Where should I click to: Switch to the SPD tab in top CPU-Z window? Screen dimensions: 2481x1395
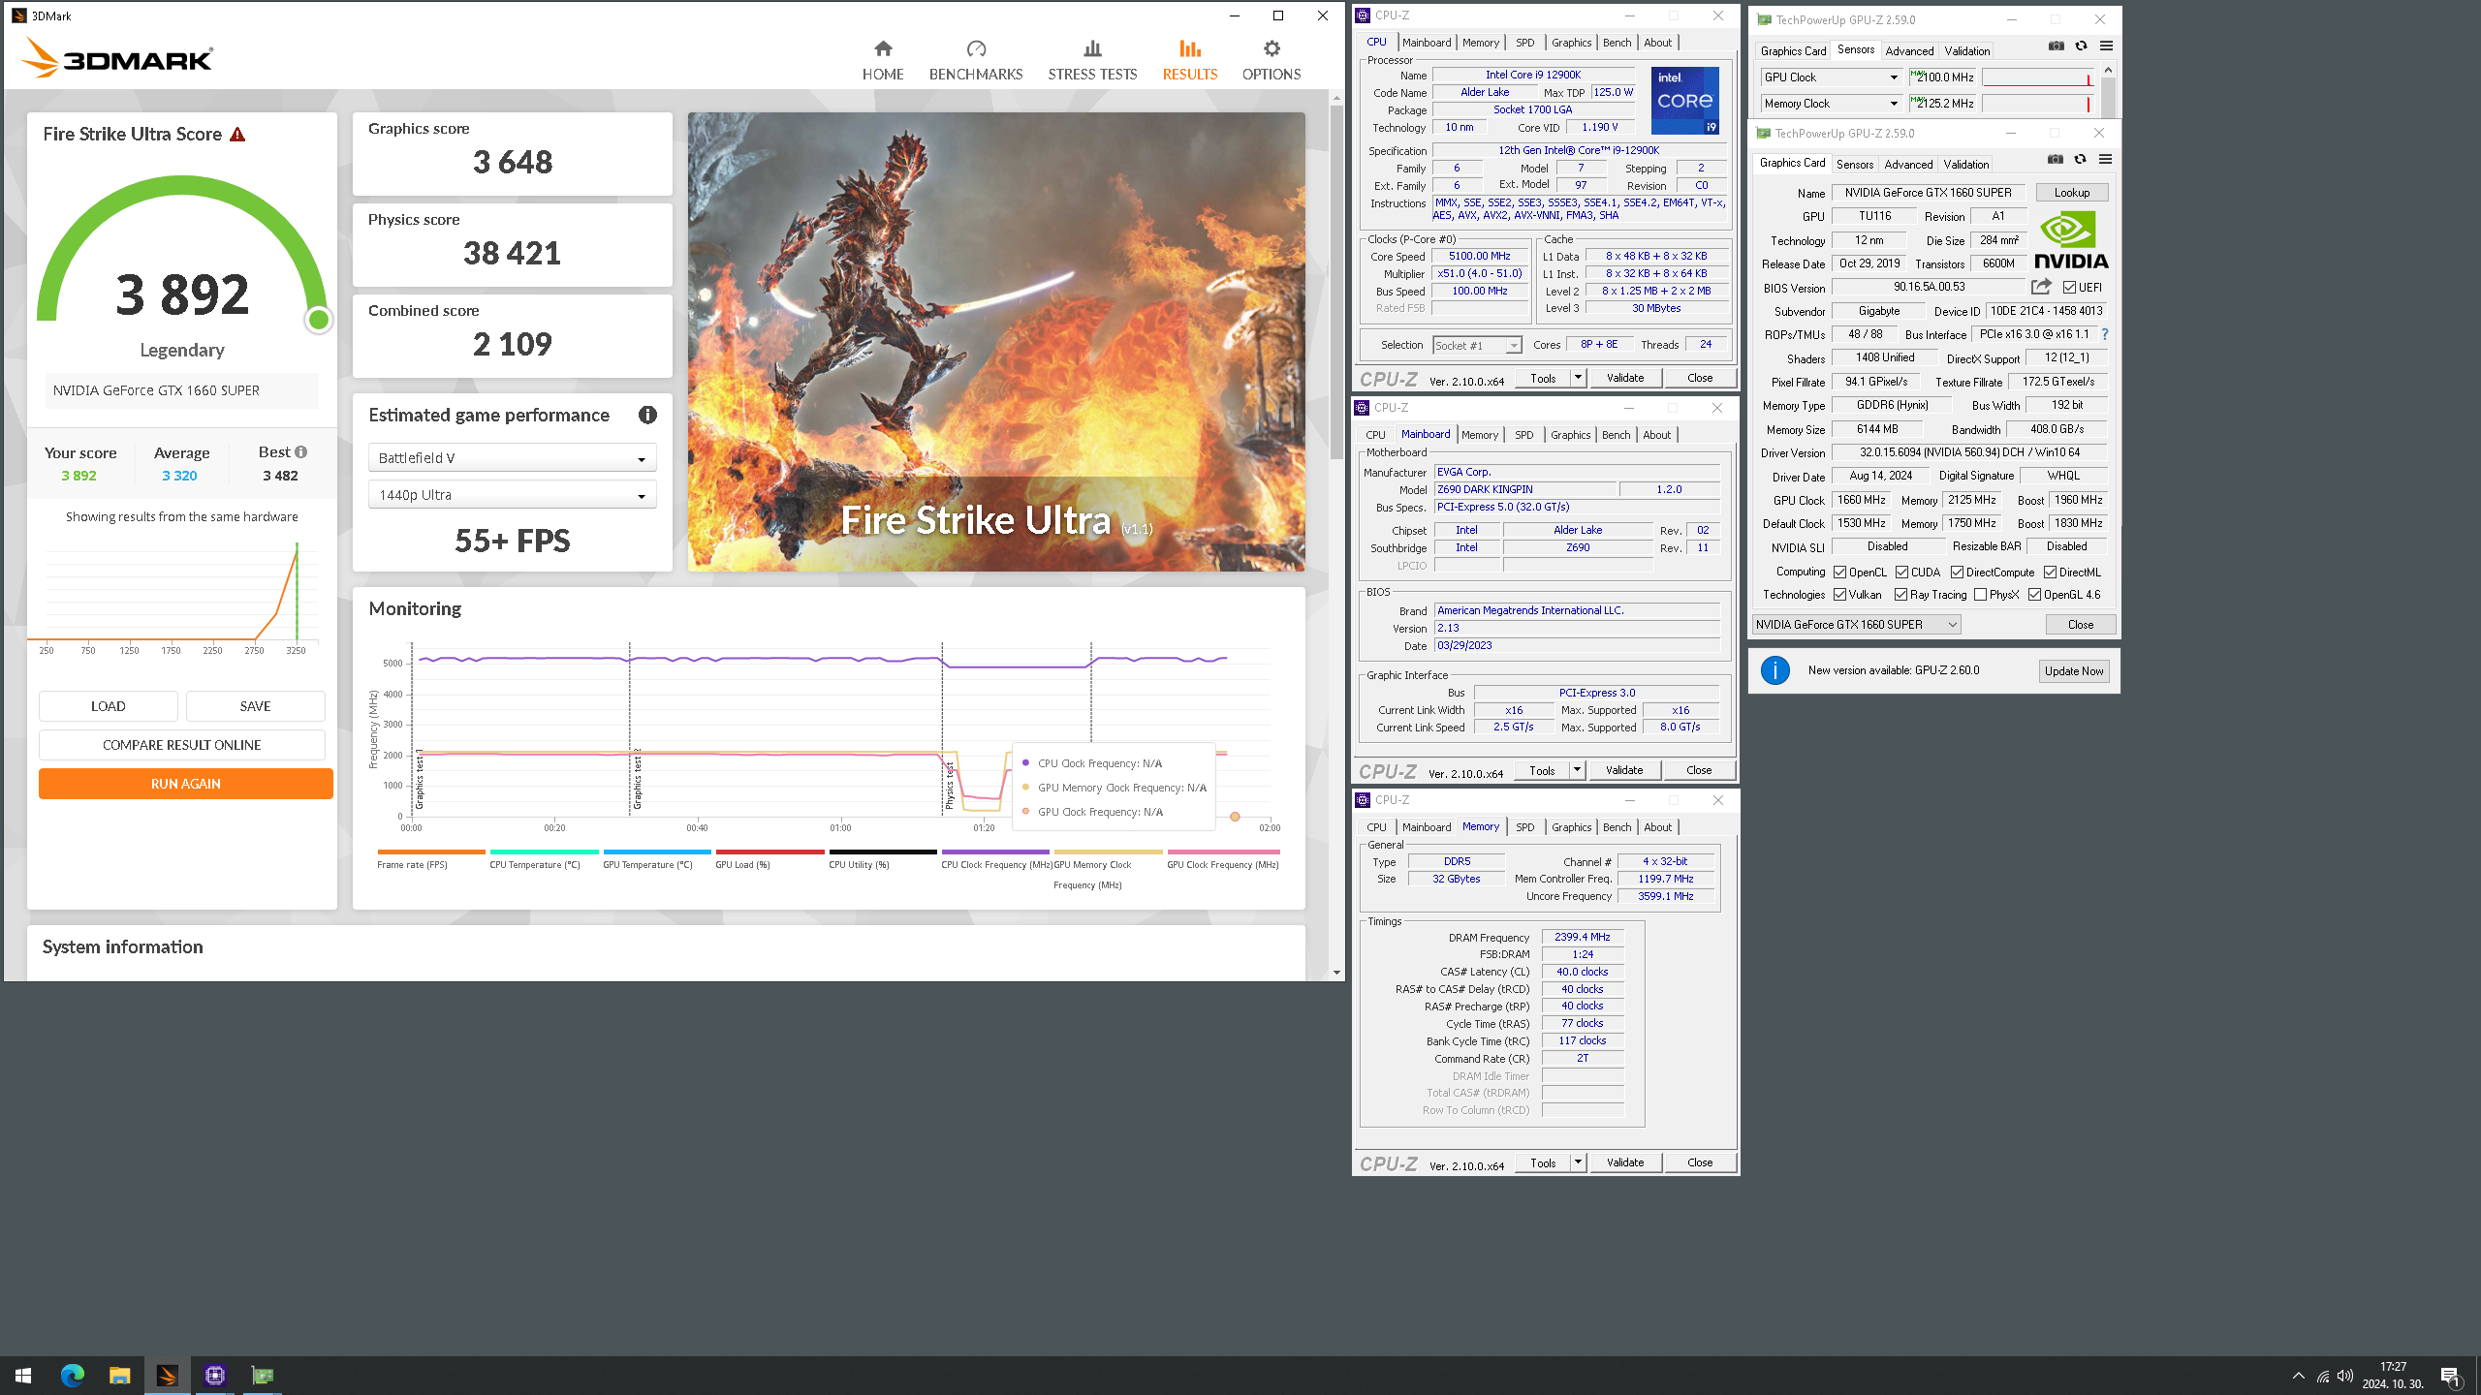tap(1524, 43)
